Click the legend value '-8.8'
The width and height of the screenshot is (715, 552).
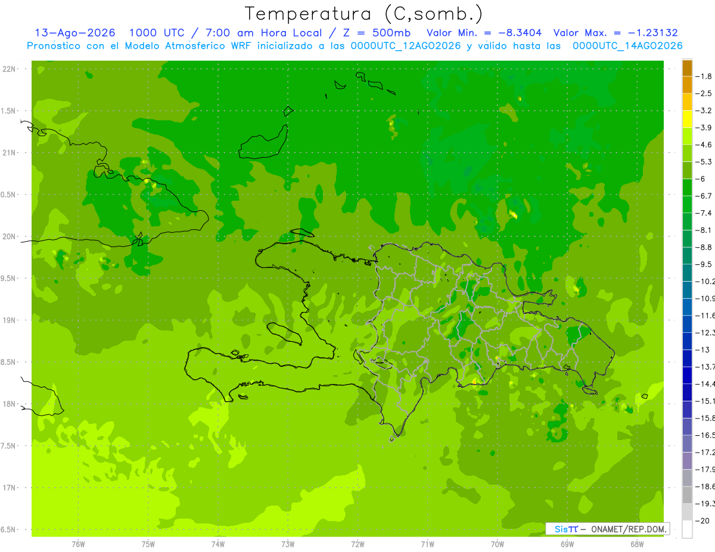click(x=704, y=247)
